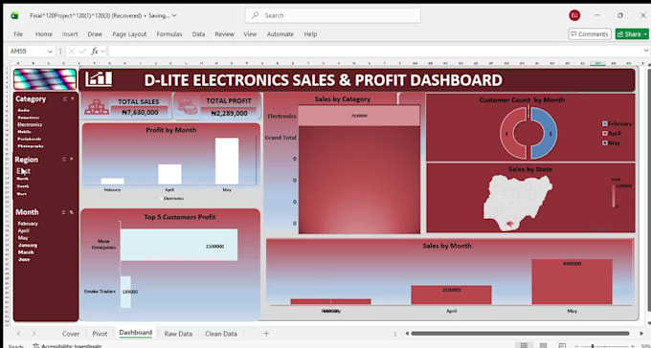651x348 pixels.
Task: Select West in Region slicer
Action: (x=22, y=194)
